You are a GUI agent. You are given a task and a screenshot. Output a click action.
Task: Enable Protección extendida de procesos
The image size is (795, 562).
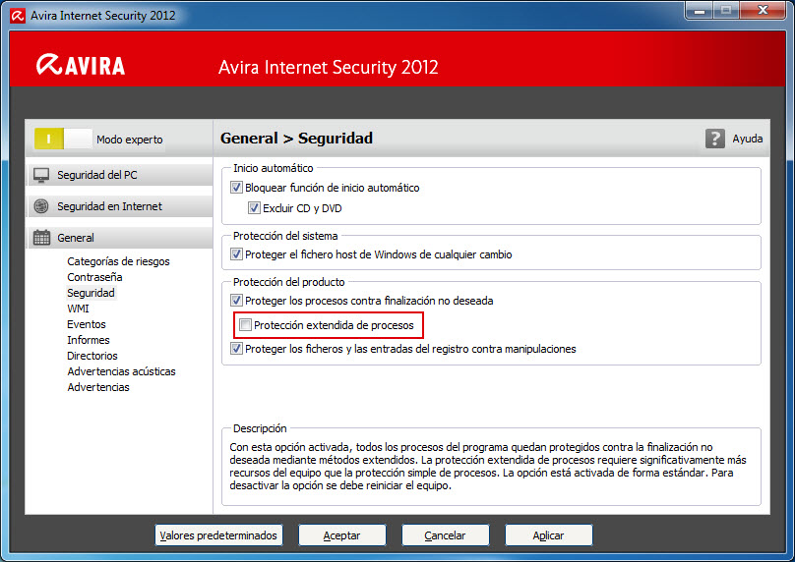(245, 324)
